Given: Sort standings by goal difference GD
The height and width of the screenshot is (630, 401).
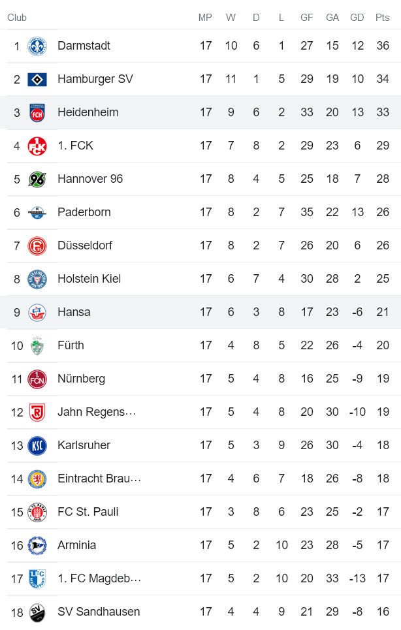Looking at the screenshot, I should (357, 18).
